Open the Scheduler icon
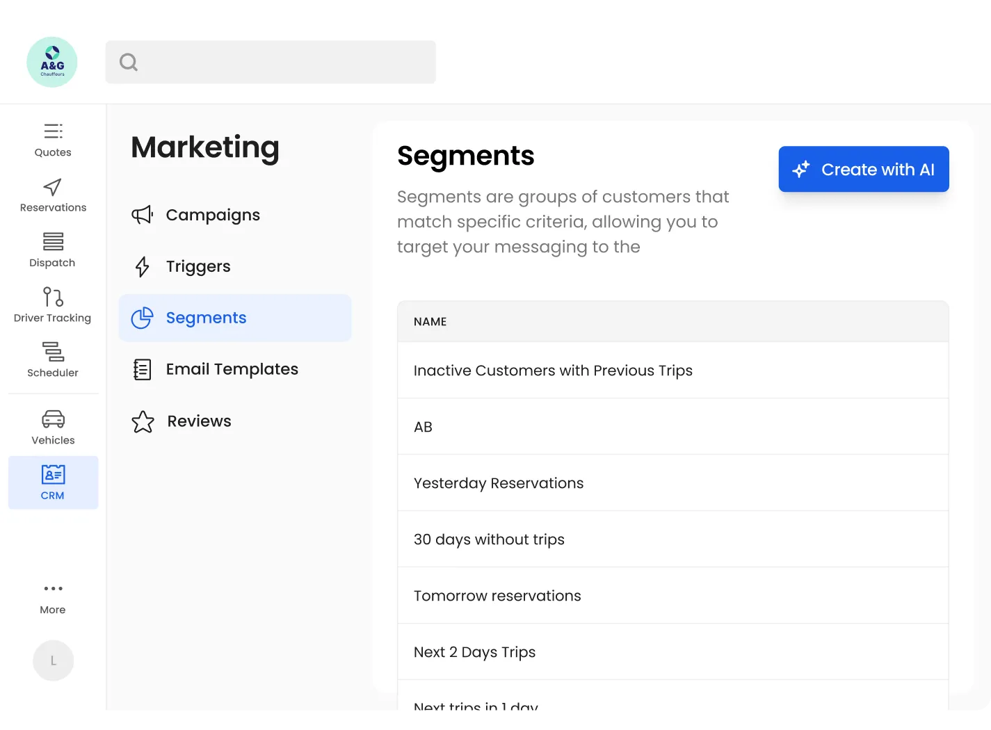The width and height of the screenshot is (991, 730). 53,352
